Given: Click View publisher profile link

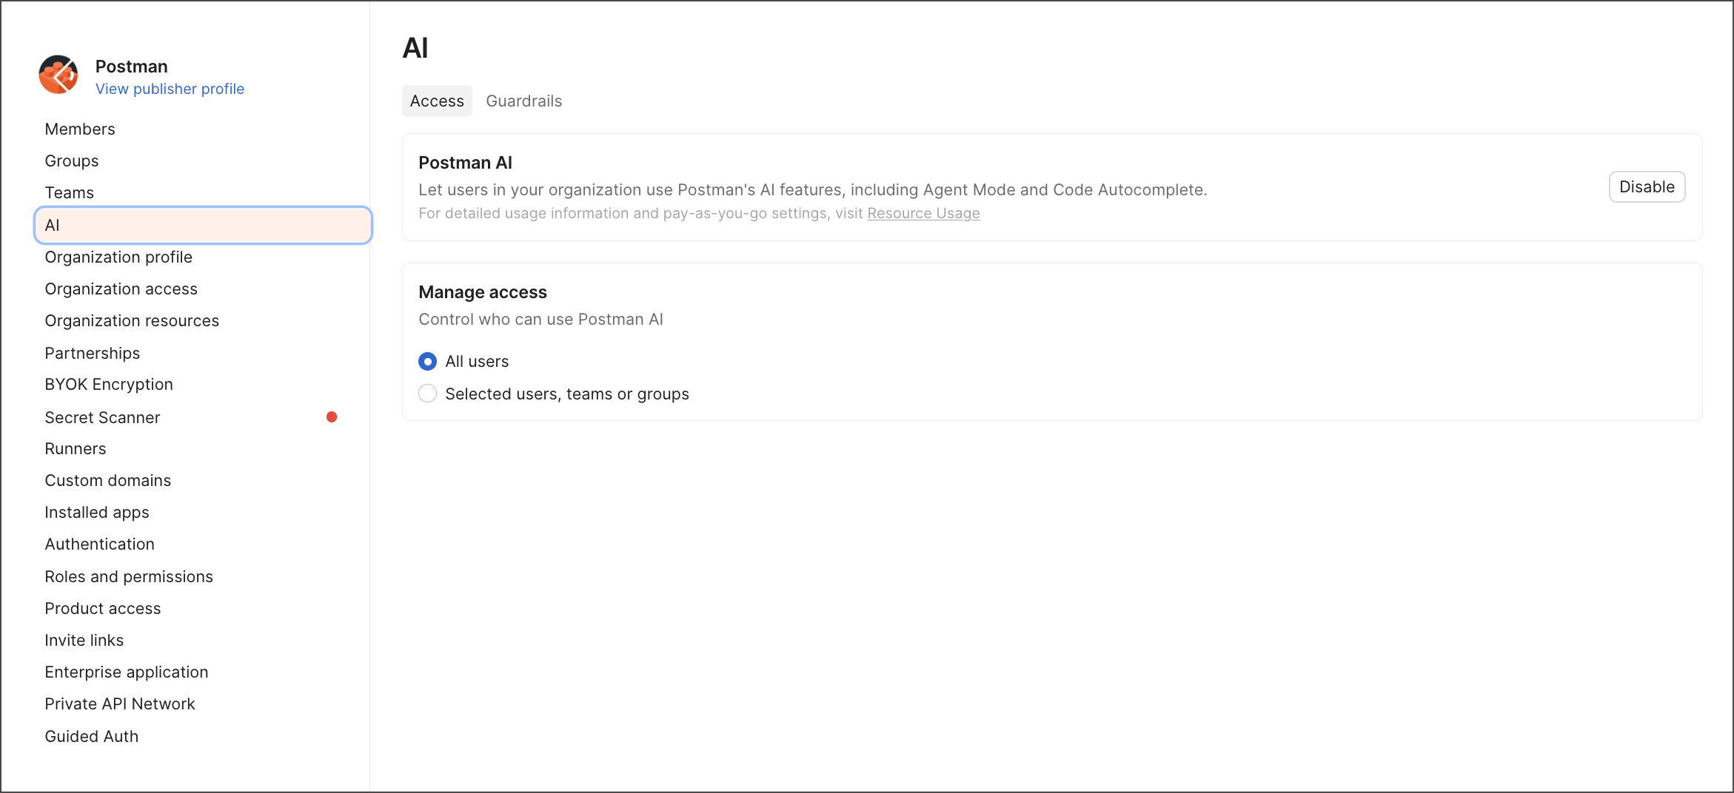Looking at the screenshot, I should click(x=170, y=89).
